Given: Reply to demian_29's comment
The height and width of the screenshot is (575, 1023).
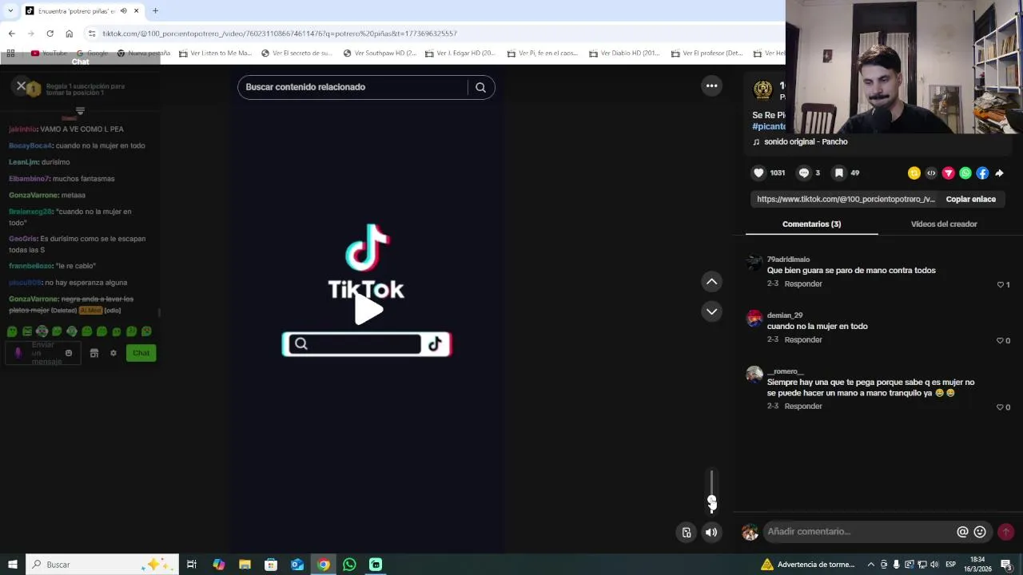Looking at the screenshot, I should [x=803, y=340].
